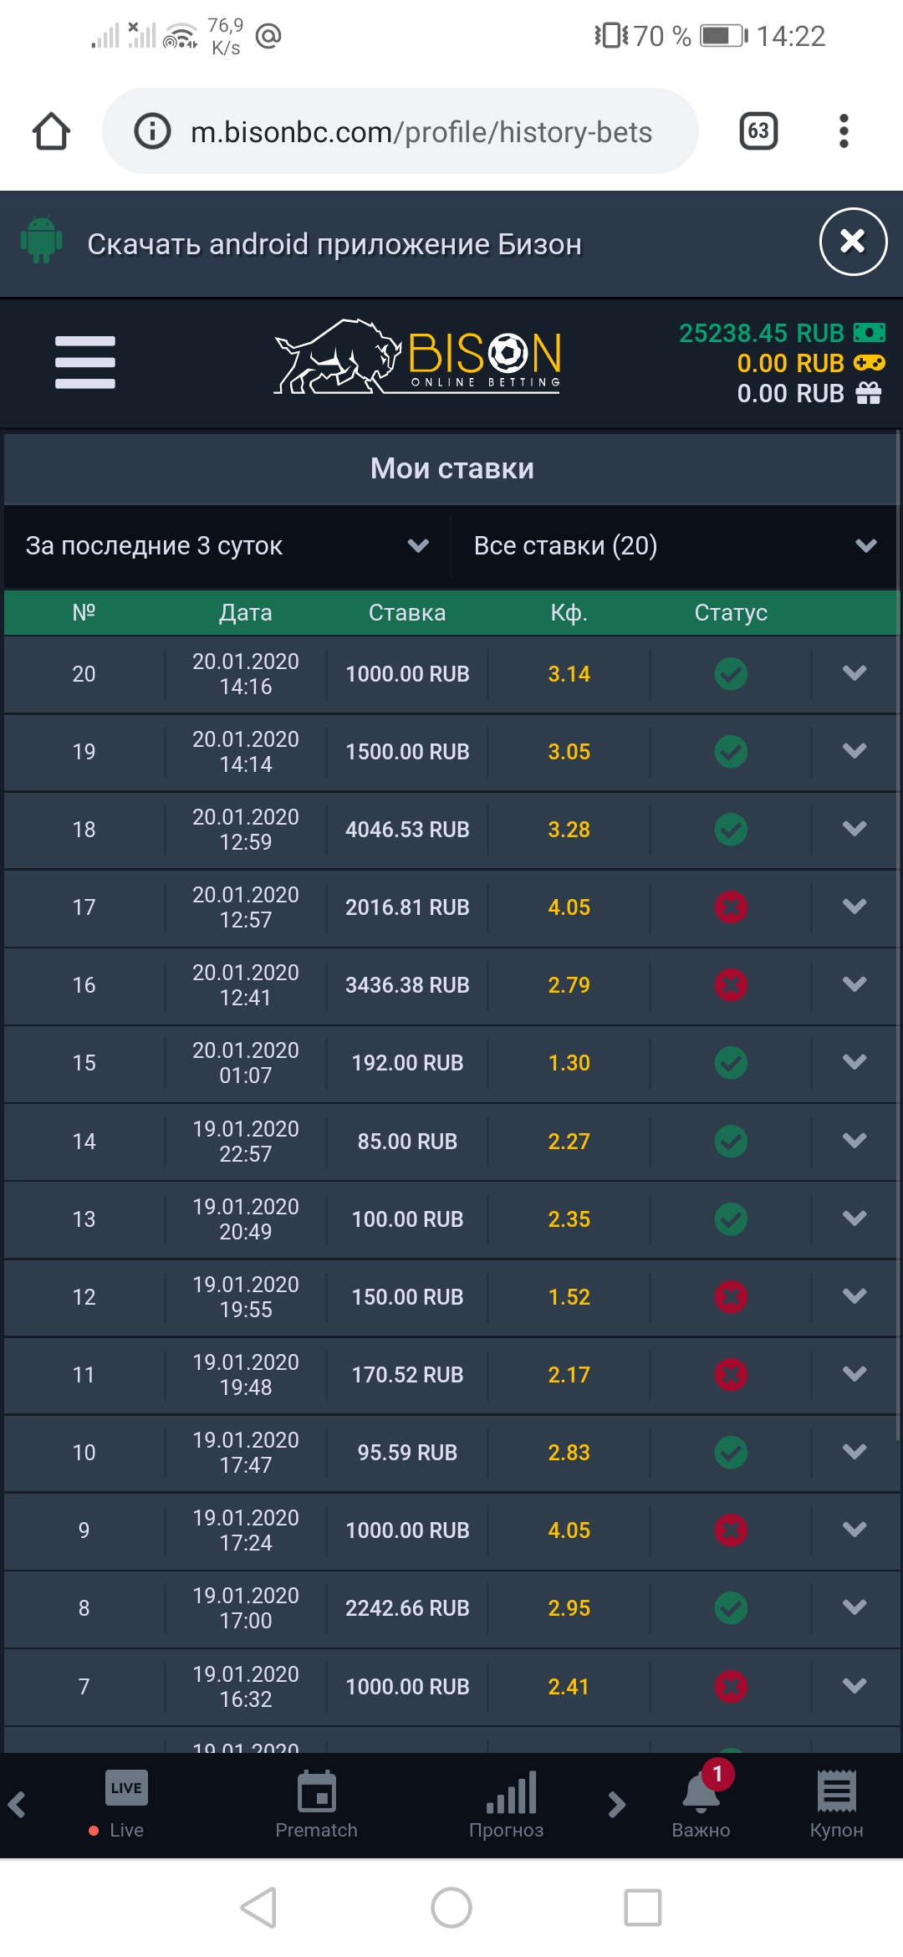Switch to the Prematch tab
Image resolution: width=903 pixels, height=1957 pixels.
pos(316,1805)
